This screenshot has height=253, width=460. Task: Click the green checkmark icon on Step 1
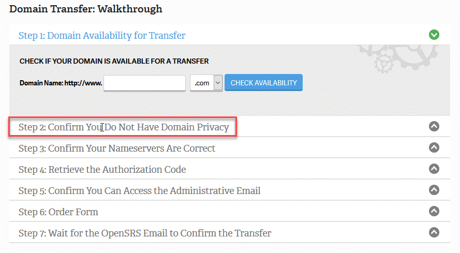point(434,35)
